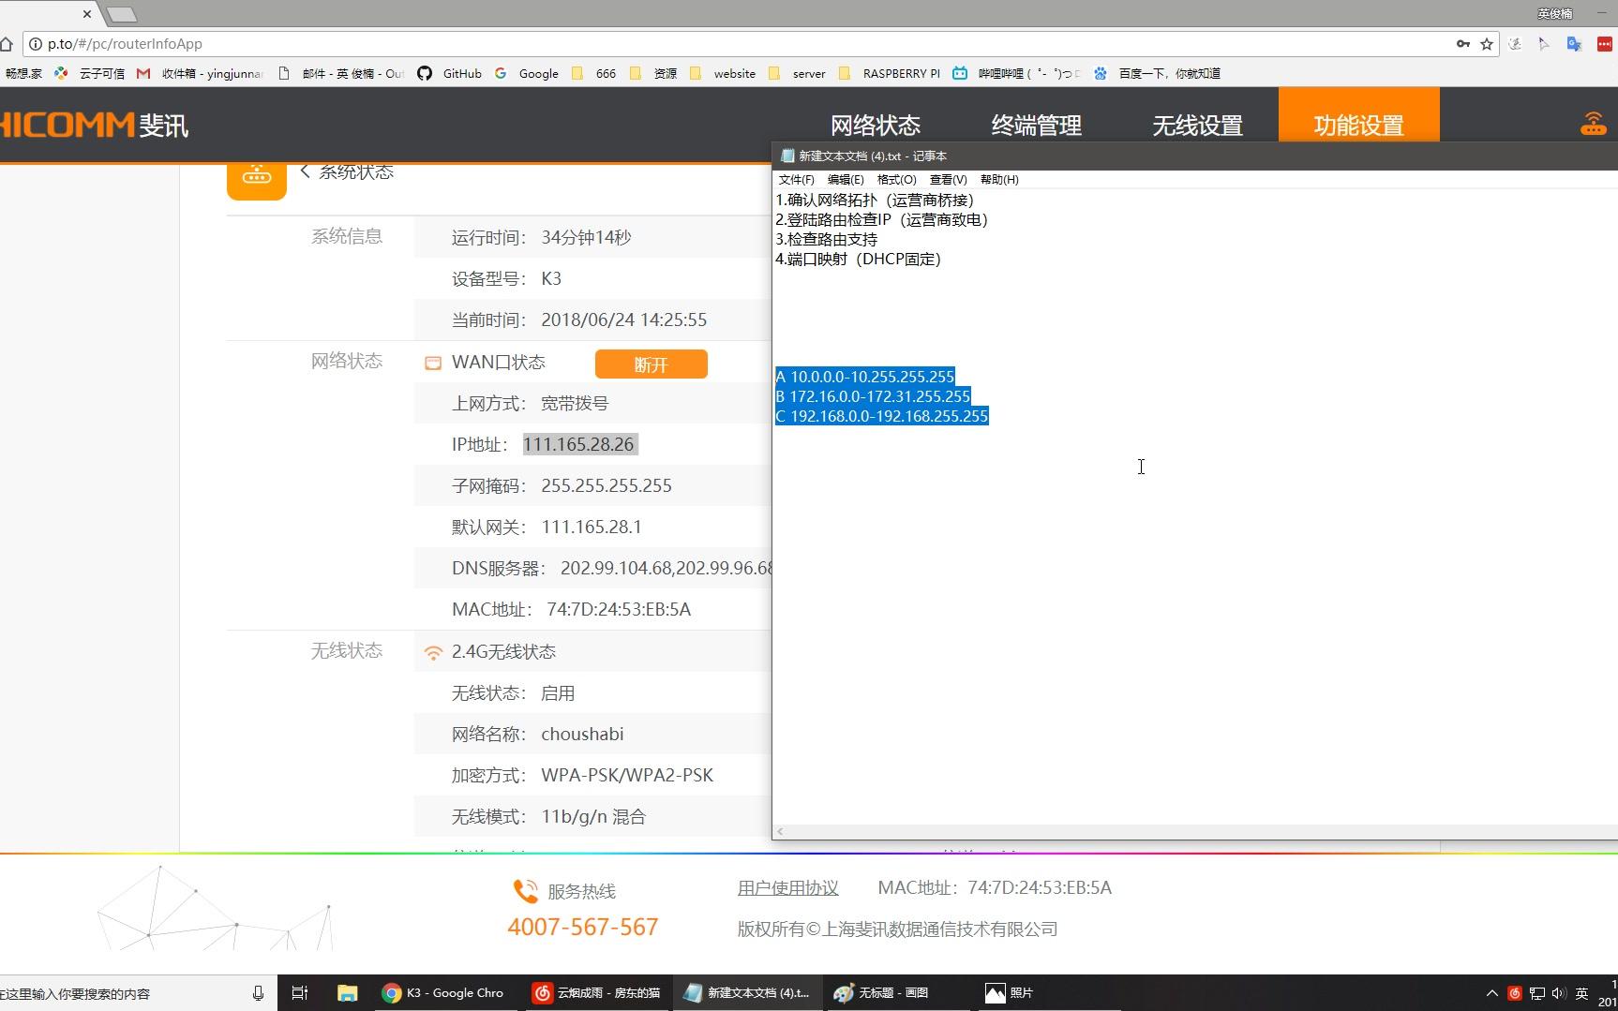Screen dimensions: 1618x1011
Task: Click the Cortana microphone icon
Action: (x=258, y=993)
